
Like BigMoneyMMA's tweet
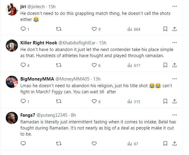pyautogui.click(x=94, y=102)
